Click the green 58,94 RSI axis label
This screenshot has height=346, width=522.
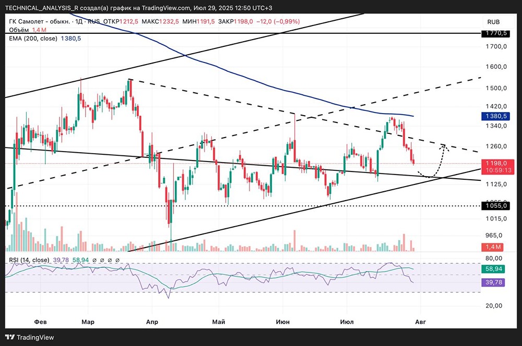(493, 269)
